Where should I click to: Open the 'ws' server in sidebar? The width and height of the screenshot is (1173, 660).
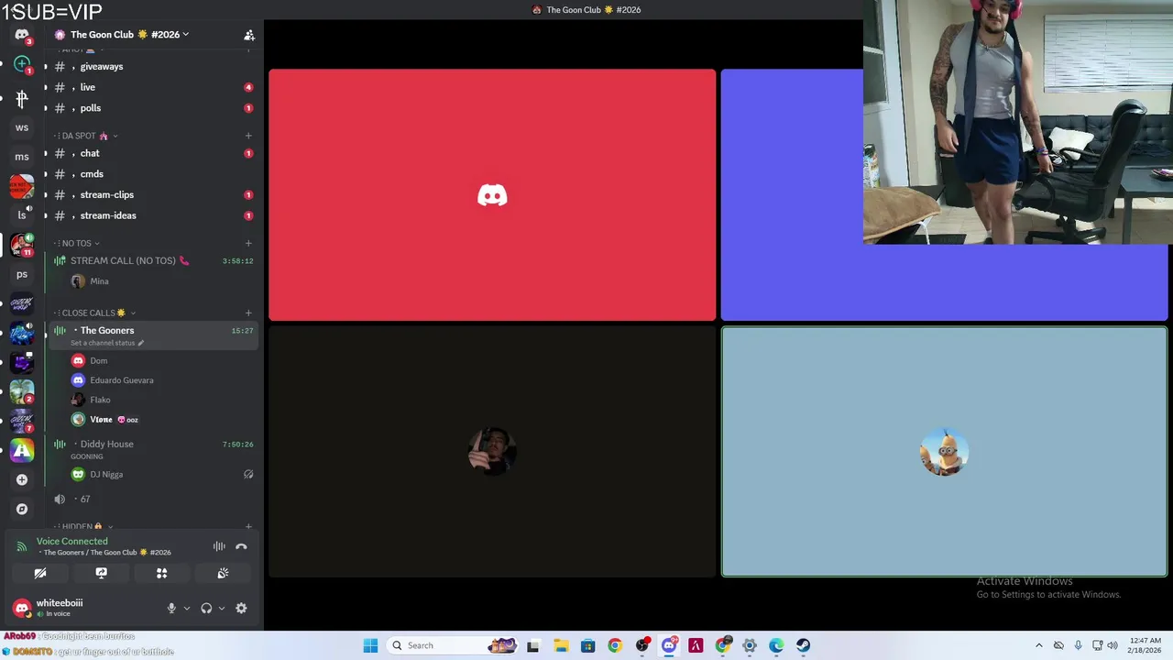tap(22, 127)
